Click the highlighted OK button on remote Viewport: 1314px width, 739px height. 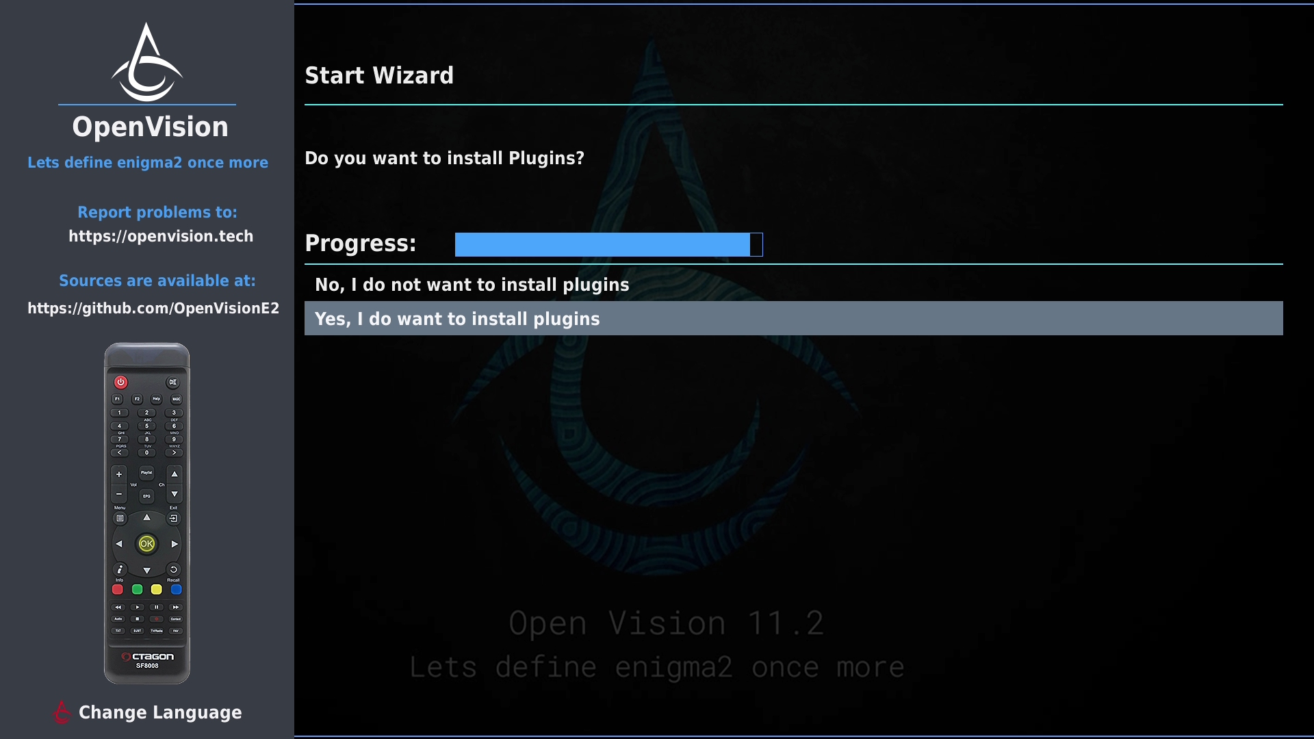coord(146,544)
